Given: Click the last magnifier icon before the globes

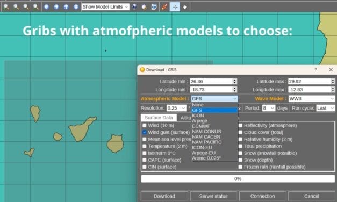Looking at the screenshot, I should point(36,7).
